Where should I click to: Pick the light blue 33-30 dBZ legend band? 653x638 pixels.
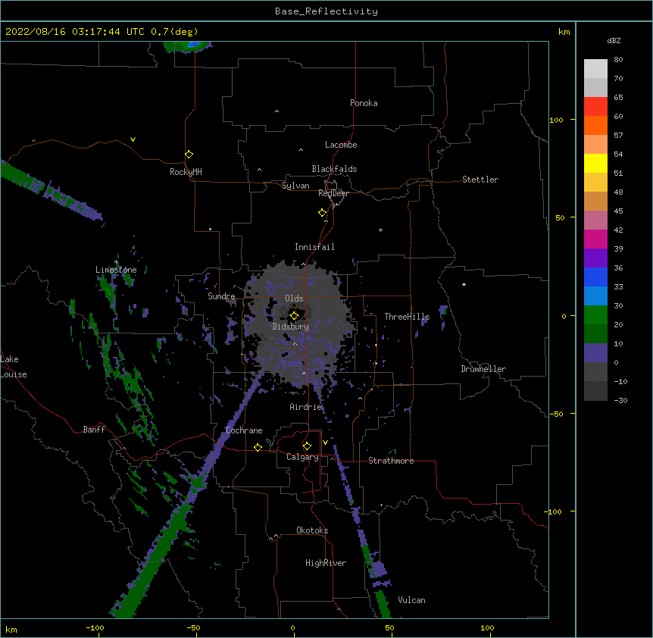click(x=595, y=296)
